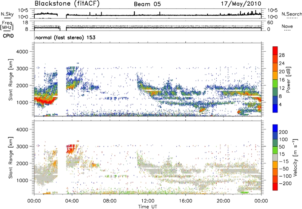Click the "15" velocity colorbar label

tap(282, 154)
